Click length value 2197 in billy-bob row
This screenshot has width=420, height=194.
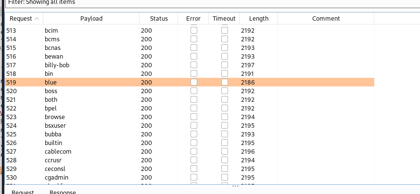coord(248,65)
